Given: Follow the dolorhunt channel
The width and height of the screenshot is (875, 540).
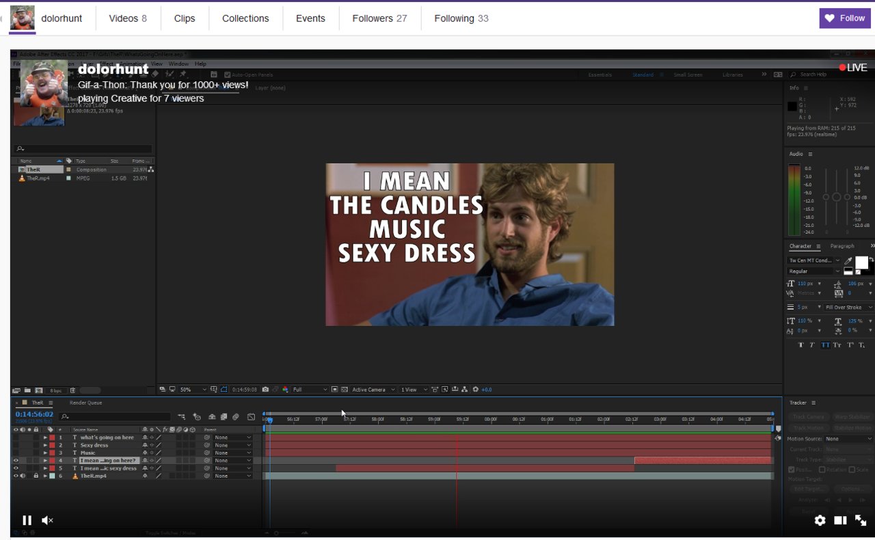Looking at the screenshot, I should tap(845, 18).
